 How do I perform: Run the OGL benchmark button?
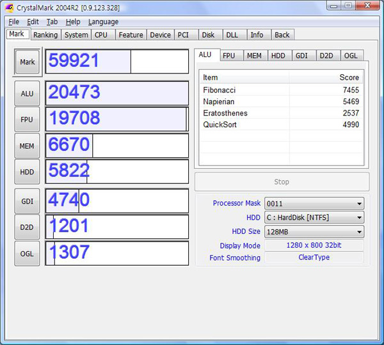coord(27,254)
